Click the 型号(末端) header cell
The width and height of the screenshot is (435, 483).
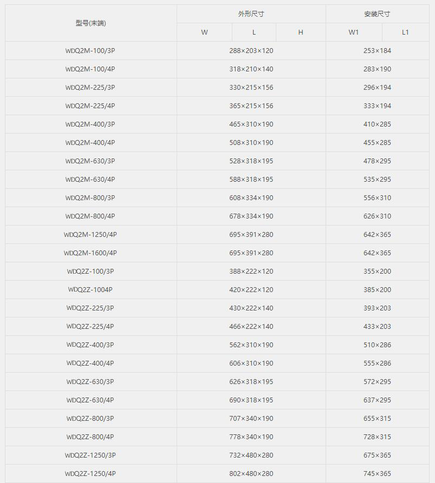point(90,23)
